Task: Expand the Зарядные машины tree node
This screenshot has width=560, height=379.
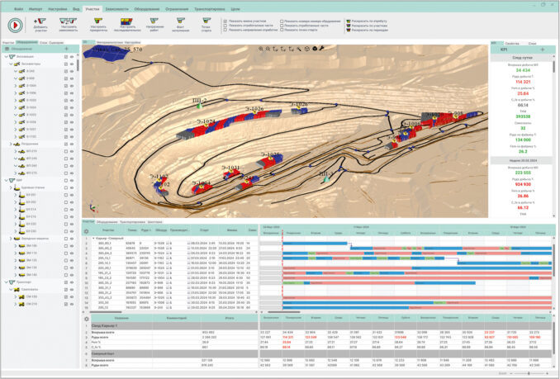Action: pyautogui.click(x=11, y=239)
